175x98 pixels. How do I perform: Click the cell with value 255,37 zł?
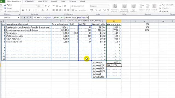point(114,62)
